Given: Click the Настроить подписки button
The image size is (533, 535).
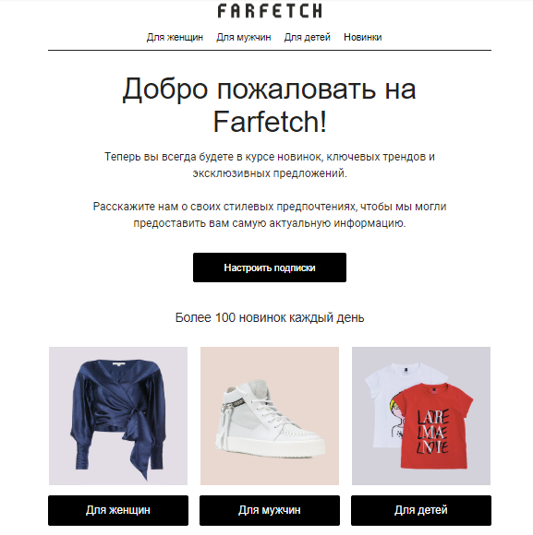Looking at the screenshot, I should pyautogui.click(x=270, y=267).
